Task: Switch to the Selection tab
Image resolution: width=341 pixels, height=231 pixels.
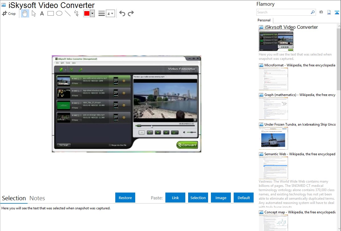Action: (x=14, y=198)
